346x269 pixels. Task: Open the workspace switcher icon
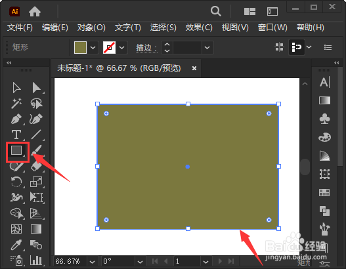272,11
